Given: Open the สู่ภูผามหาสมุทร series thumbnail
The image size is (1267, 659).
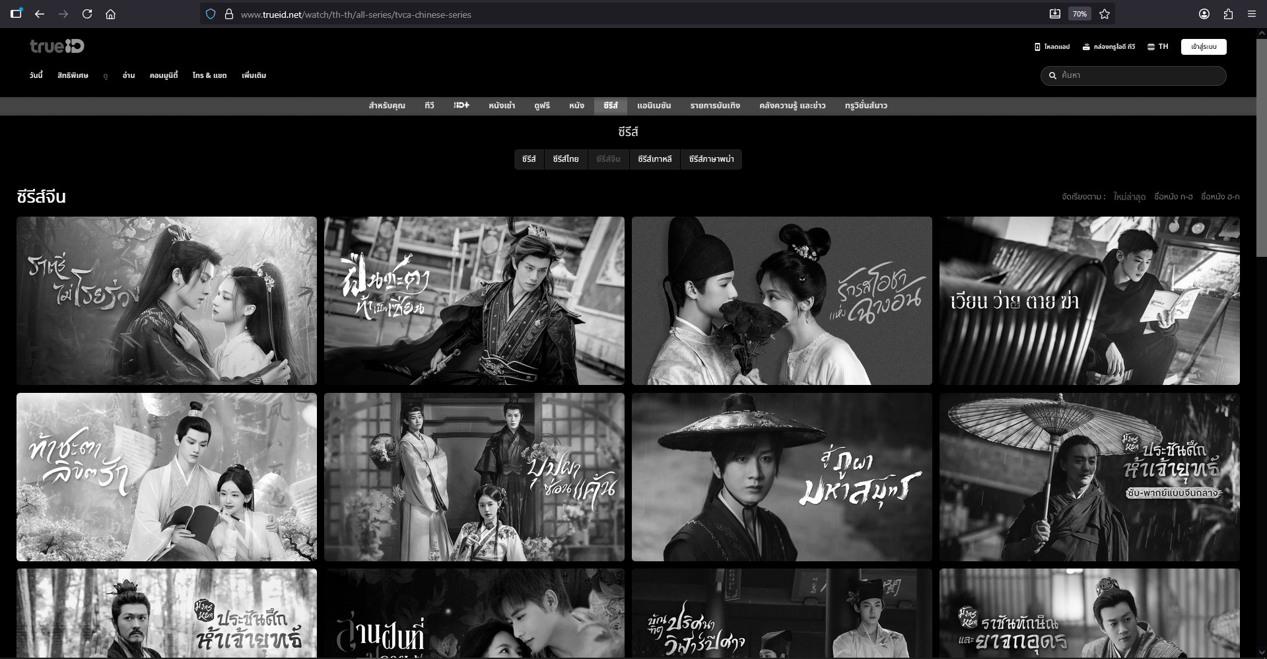Looking at the screenshot, I should tap(782, 477).
